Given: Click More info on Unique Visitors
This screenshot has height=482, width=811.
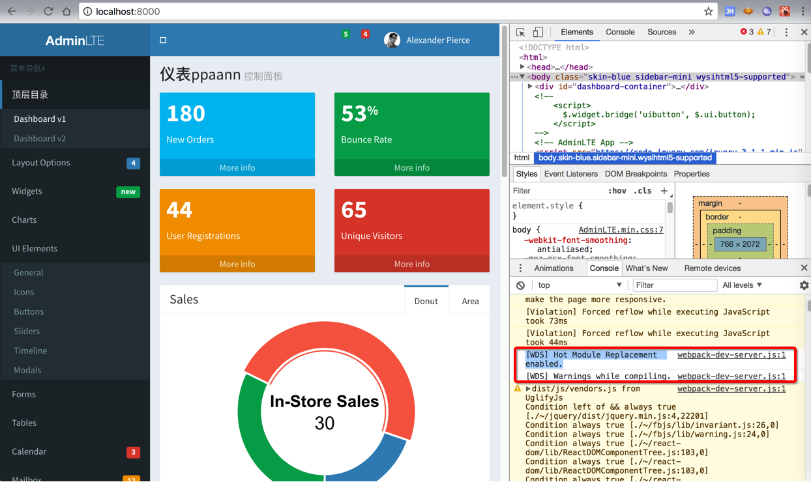Looking at the screenshot, I should 412,264.
